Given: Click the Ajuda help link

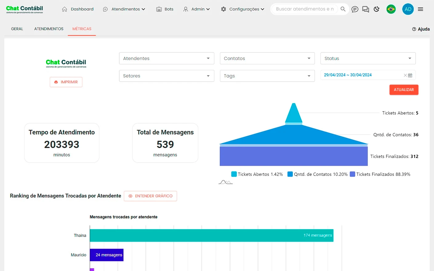Looking at the screenshot, I should click(x=421, y=29).
